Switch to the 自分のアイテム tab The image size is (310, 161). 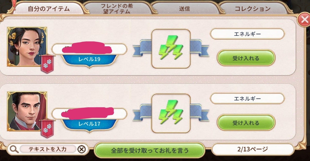click(x=49, y=9)
